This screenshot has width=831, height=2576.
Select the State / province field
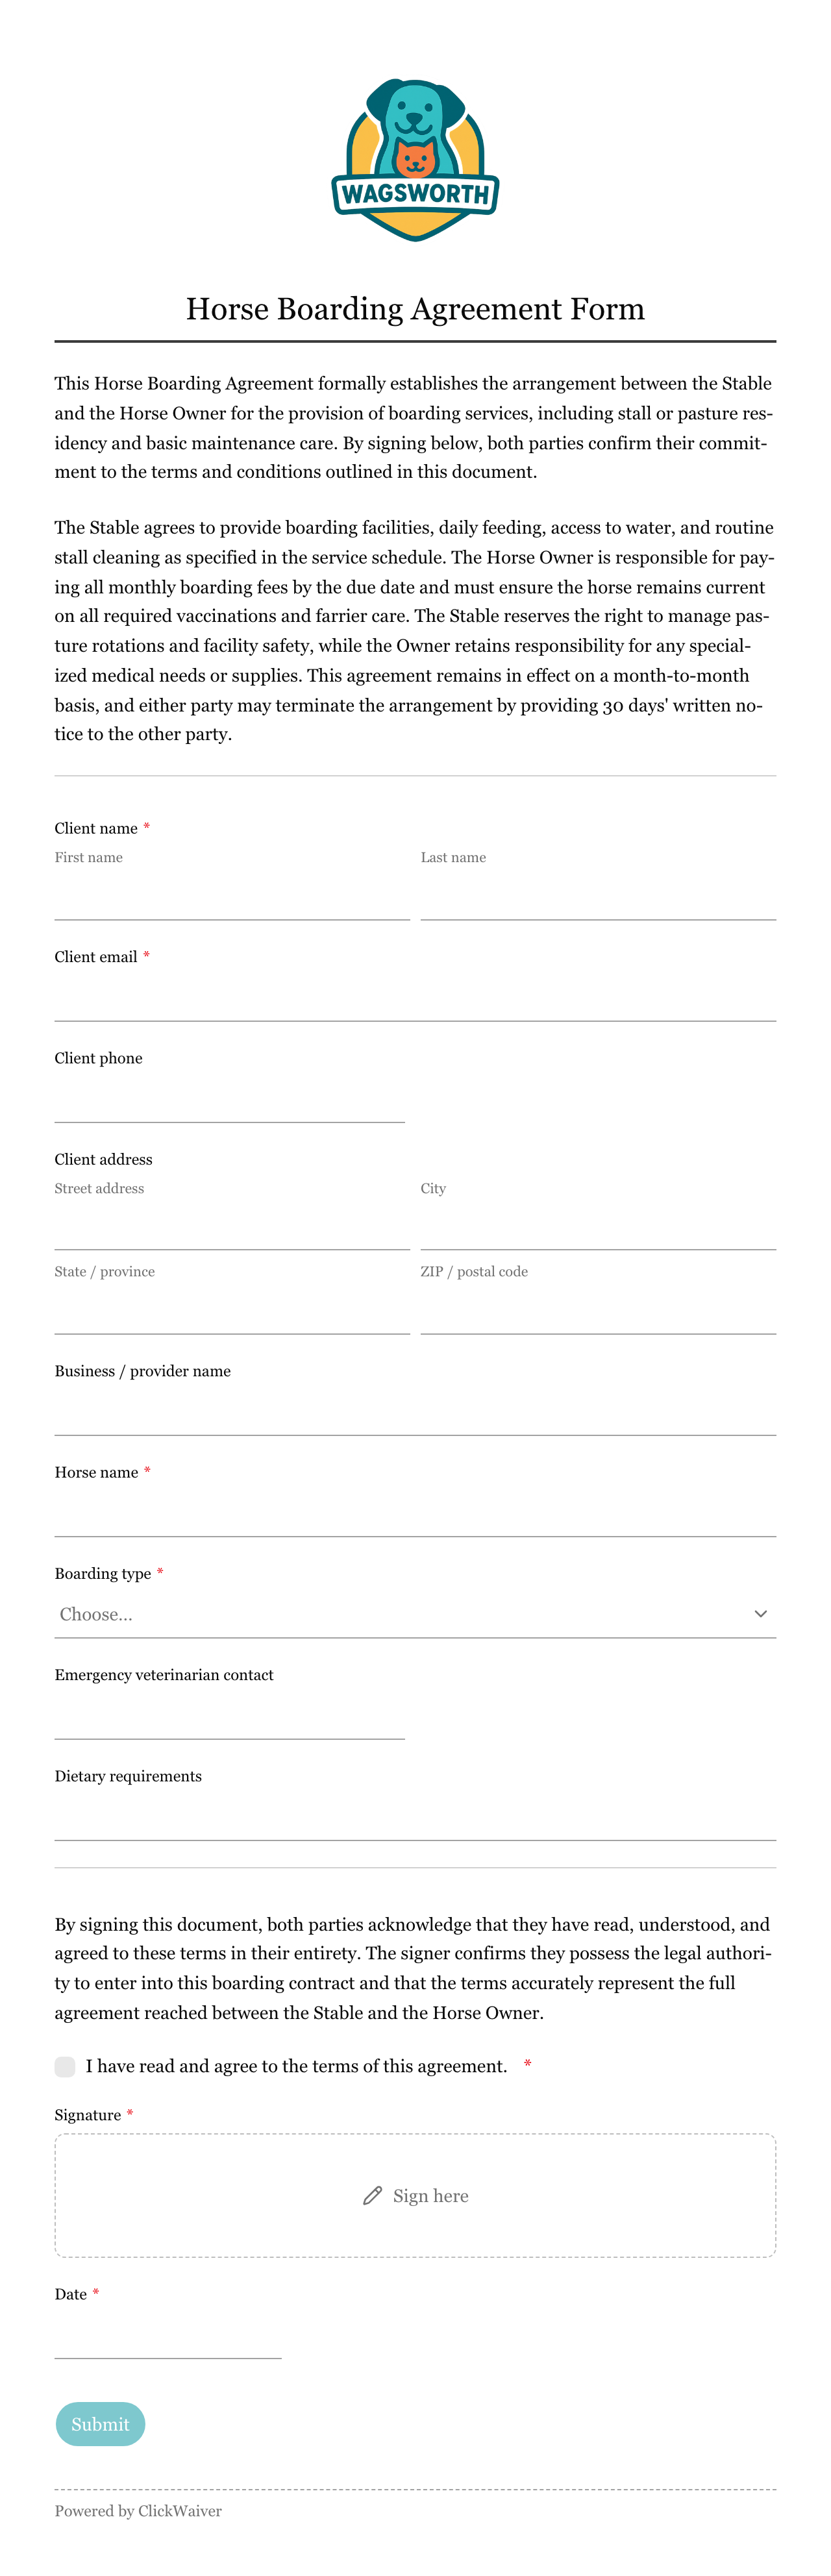[x=232, y=1310]
